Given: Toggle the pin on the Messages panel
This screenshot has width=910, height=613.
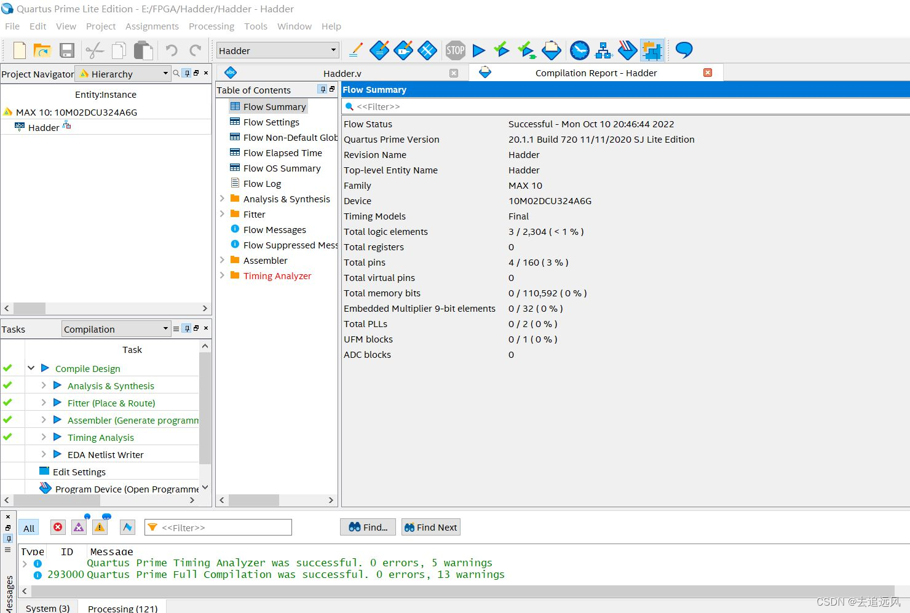Looking at the screenshot, I should (x=8, y=539).
